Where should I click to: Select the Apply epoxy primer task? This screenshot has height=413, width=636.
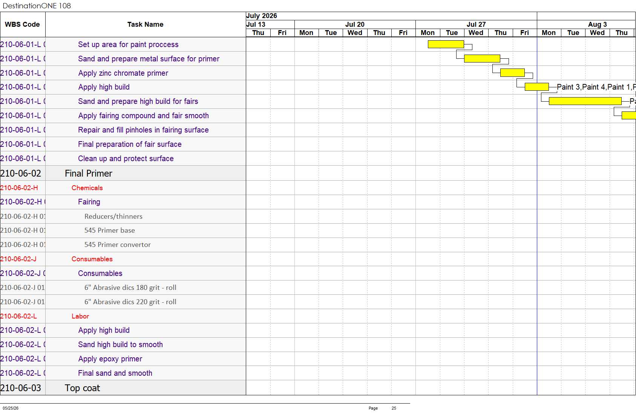pos(110,359)
